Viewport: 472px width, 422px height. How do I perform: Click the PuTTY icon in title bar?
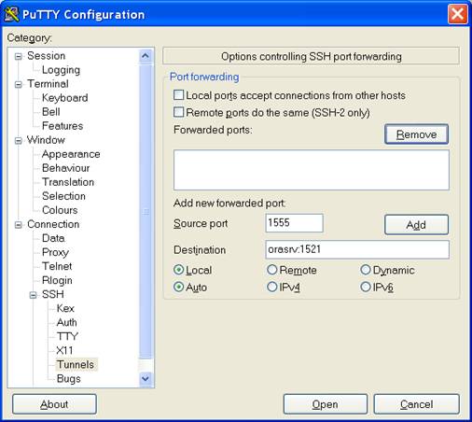click(11, 14)
